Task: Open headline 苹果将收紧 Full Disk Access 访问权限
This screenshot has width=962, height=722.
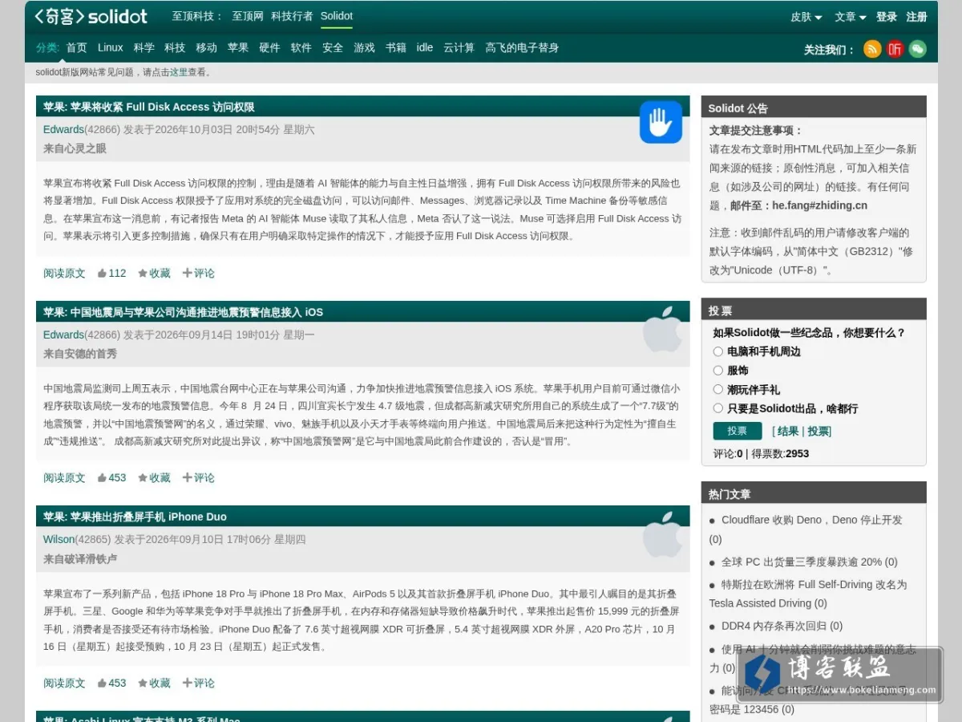Action: (x=163, y=107)
